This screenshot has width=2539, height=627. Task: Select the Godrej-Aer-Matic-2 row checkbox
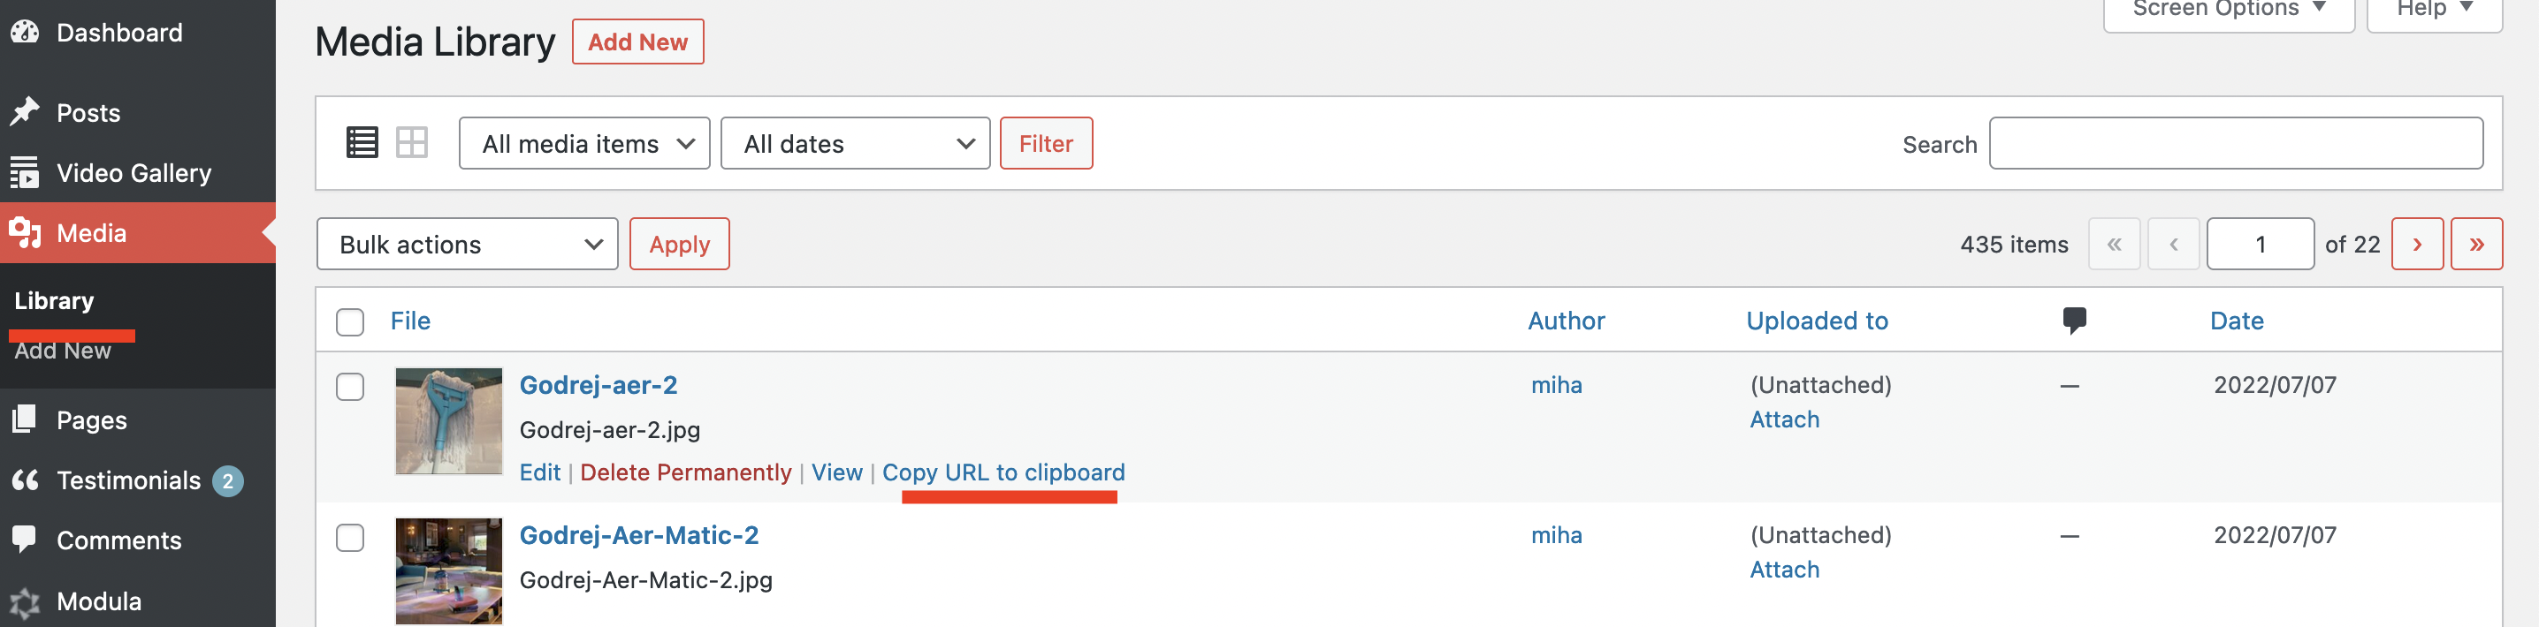tap(350, 538)
